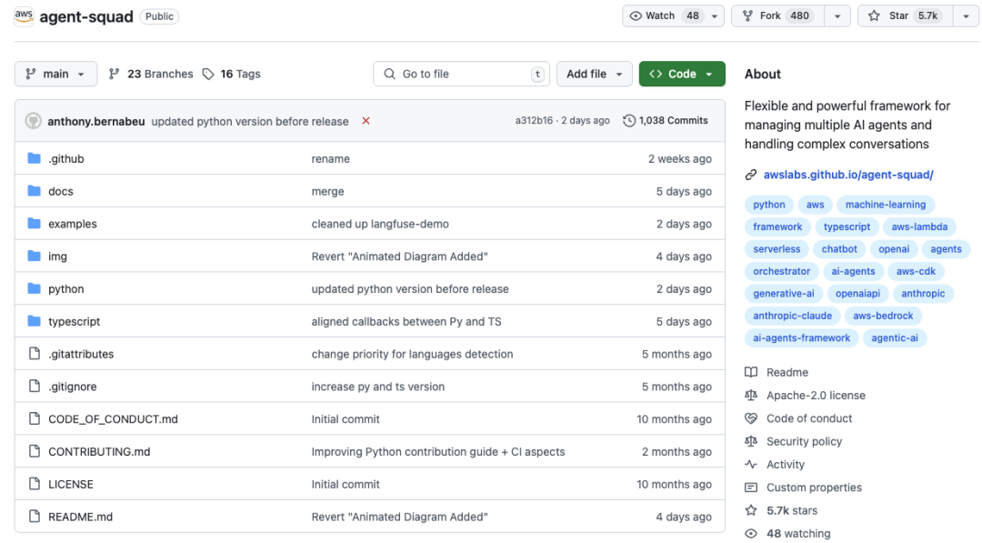Open the green Code dropdown
This screenshot has height=543, width=982.
click(x=682, y=74)
